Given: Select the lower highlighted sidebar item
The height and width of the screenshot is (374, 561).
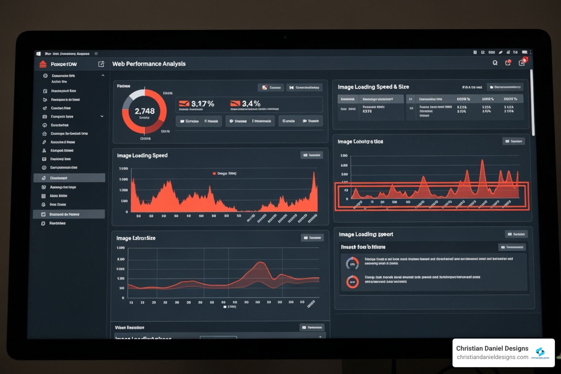Looking at the screenshot, I should click(69, 214).
